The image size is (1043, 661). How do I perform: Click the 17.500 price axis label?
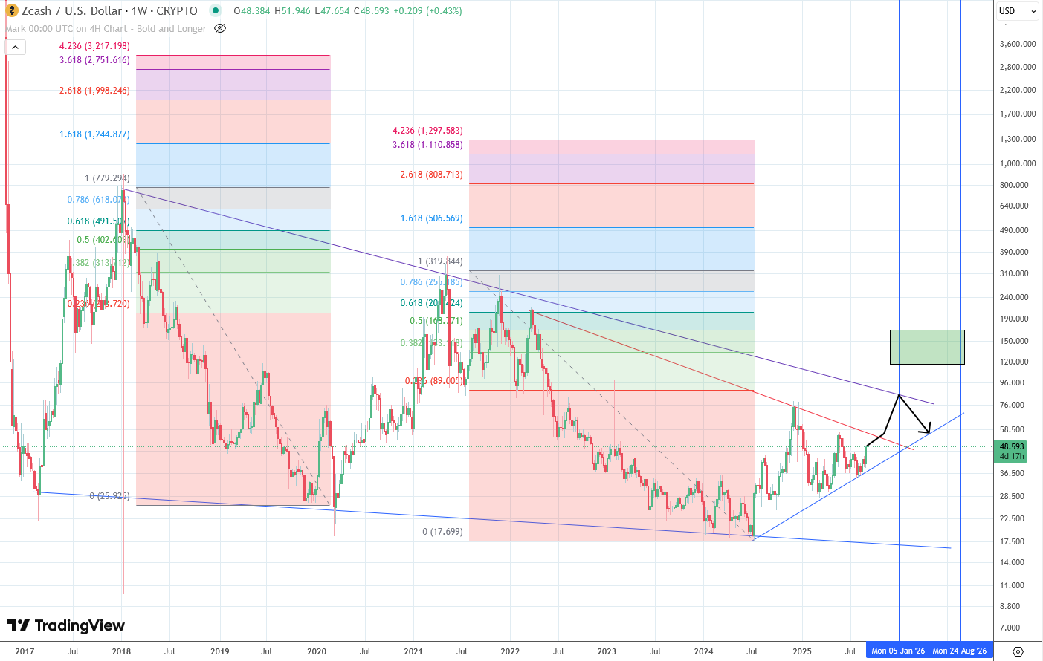(x=1013, y=541)
